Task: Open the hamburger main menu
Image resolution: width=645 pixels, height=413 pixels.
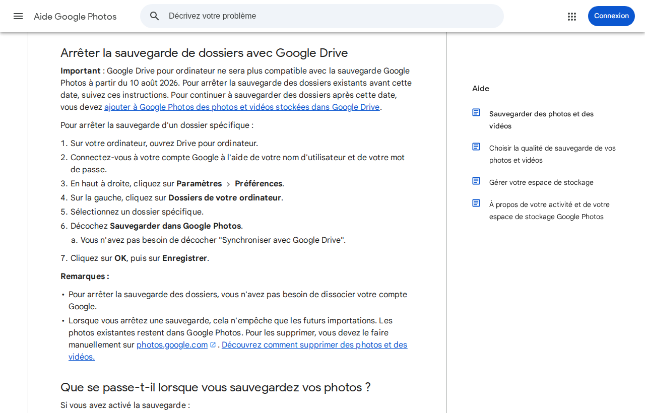Action: pos(18,16)
